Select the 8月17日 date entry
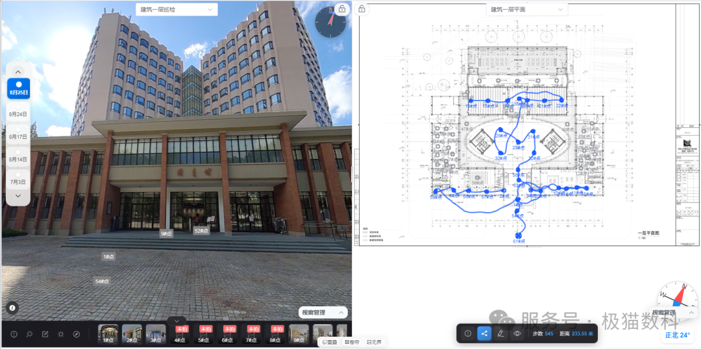 click(x=18, y=133)
